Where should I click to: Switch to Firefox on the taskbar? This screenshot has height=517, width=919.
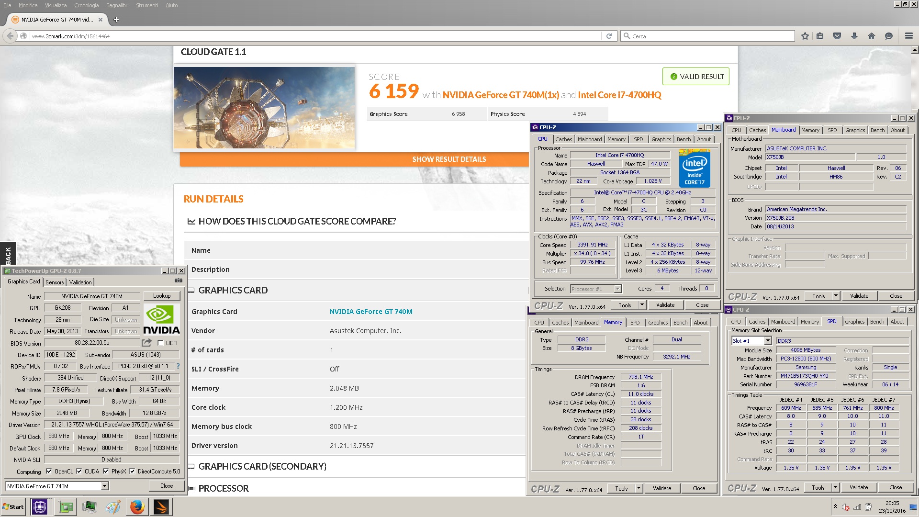tap(137, 507)
